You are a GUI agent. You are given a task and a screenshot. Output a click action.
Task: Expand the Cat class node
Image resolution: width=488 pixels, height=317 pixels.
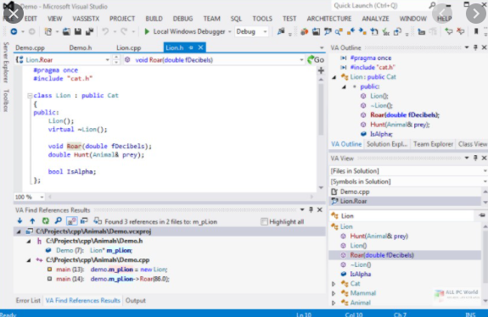click(334, 284)
